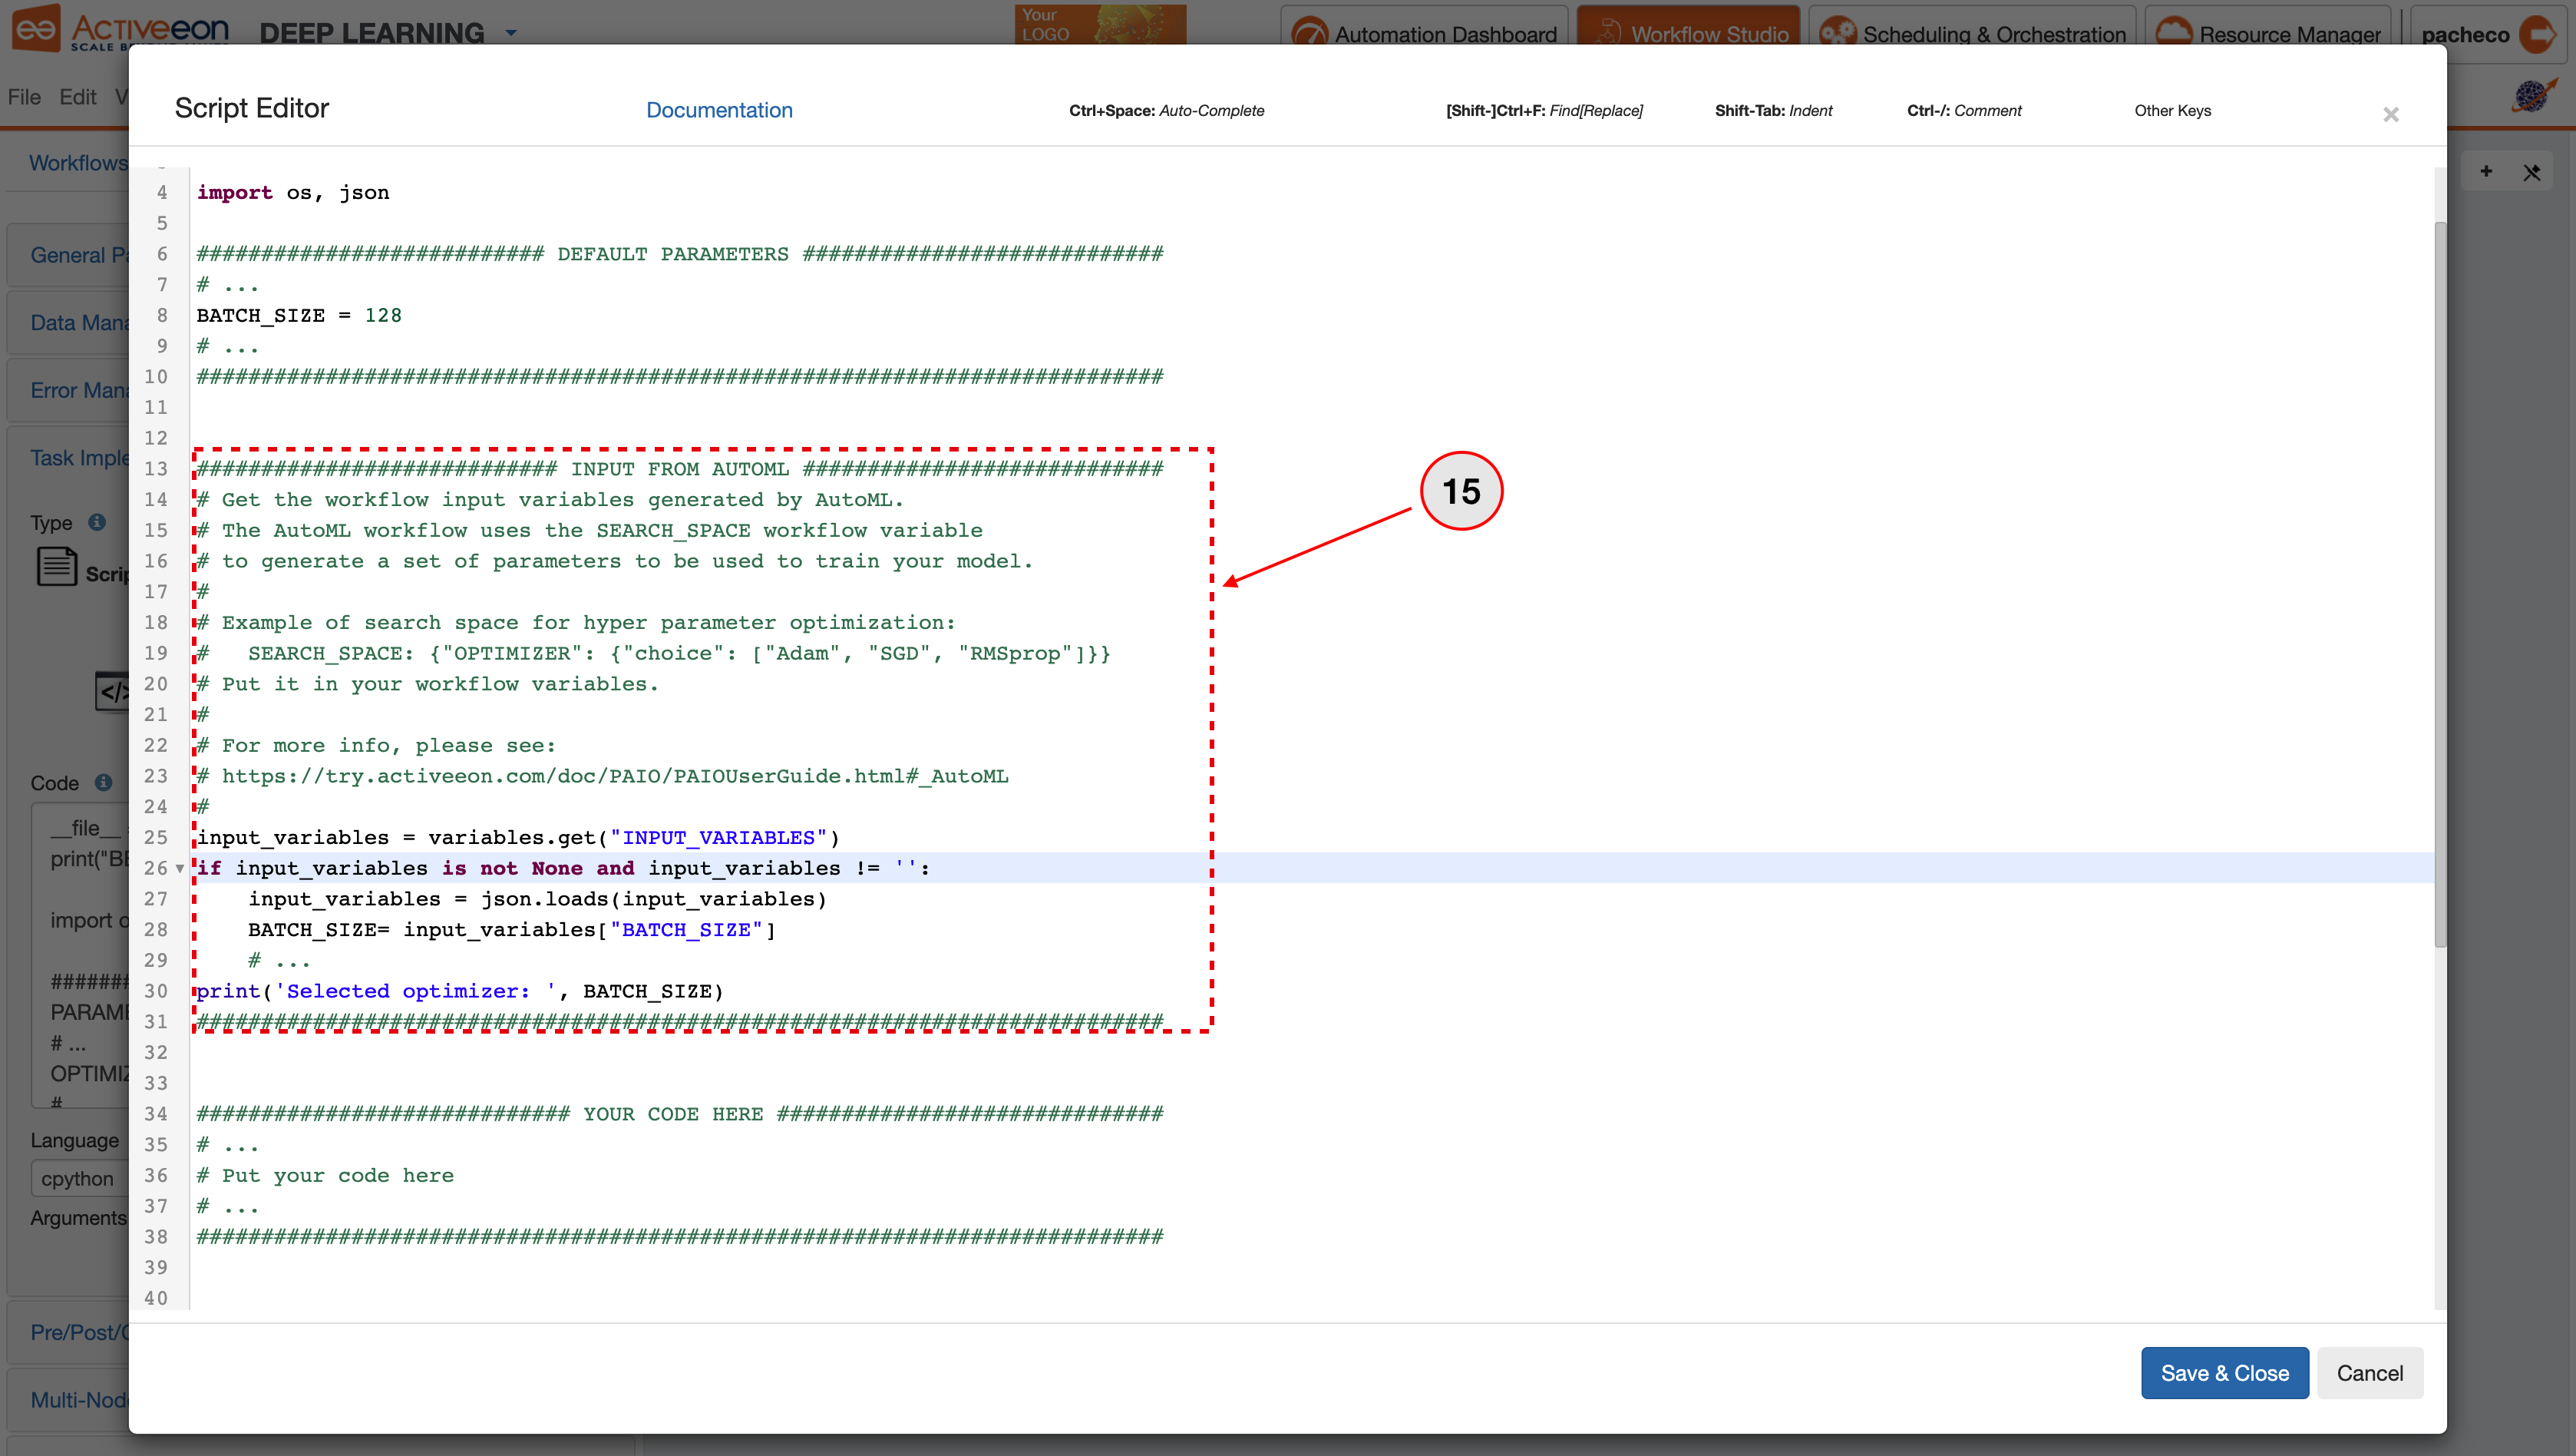The height and width of the screenshot is (1456, 2576).
Task: Toggle the General Parameters section
Action: 73,255
